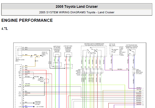Screen dimensions: 155x108
Task: Click the 'PNK/GRN' label at pin 16
Action: [x=28, y=93]
